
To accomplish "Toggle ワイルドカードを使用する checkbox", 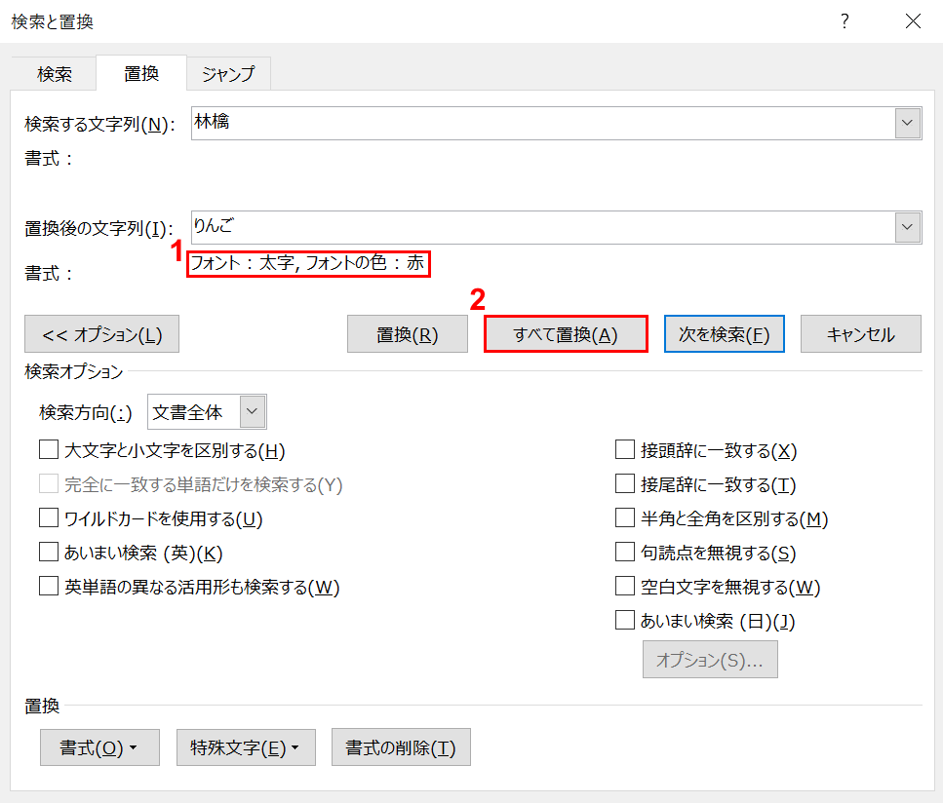I will (x=49, y=518).
